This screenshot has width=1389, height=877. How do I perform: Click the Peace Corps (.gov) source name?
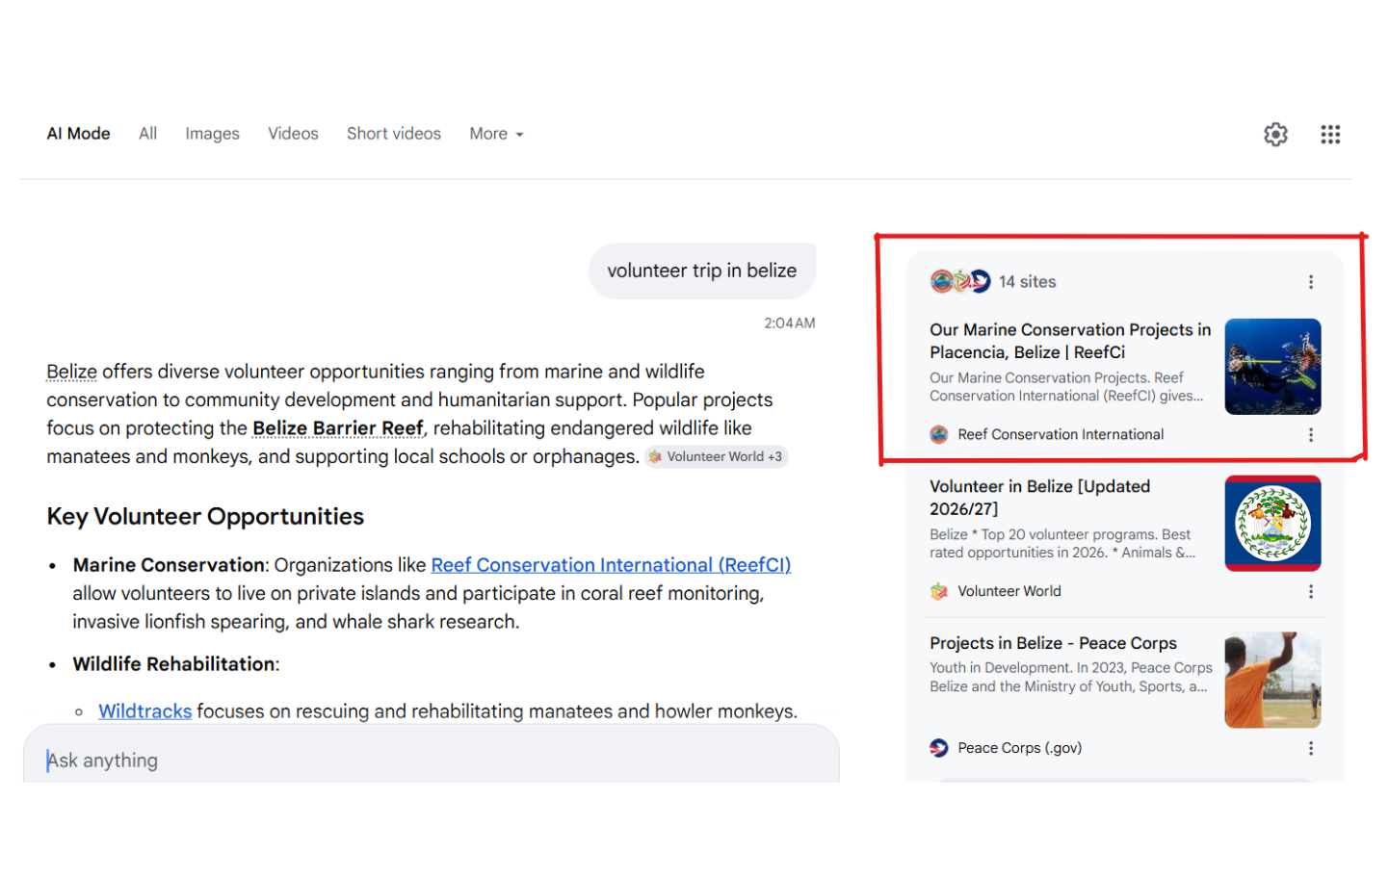[1020, 748]
